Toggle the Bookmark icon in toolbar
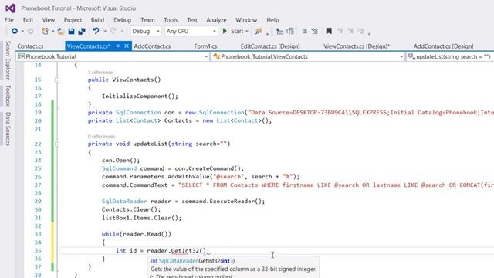494x278 pixels. [x=329, y=31]
